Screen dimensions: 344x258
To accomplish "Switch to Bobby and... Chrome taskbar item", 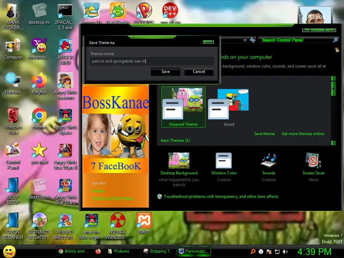I will tap(74, 251).
